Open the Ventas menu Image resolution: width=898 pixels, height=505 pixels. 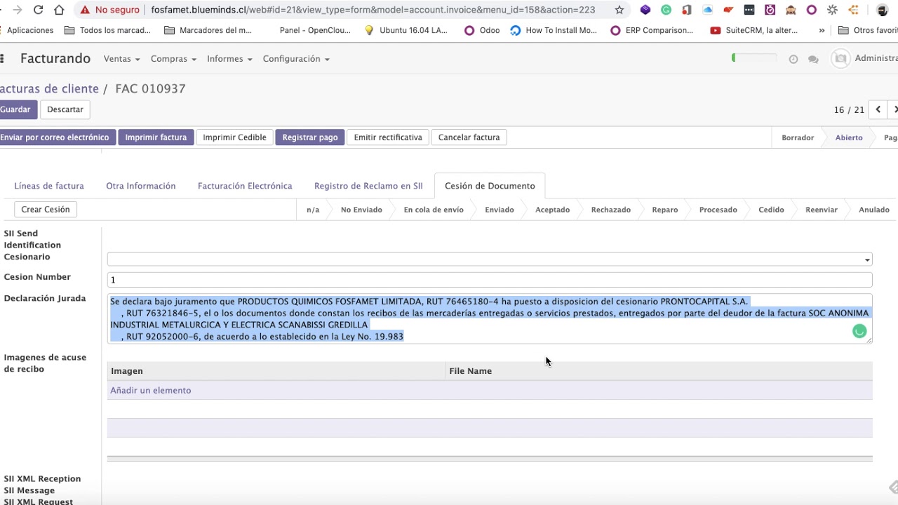coord(121,59)
